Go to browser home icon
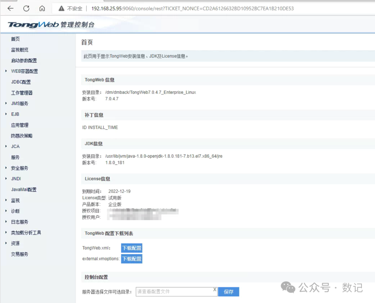 (42, 9)
